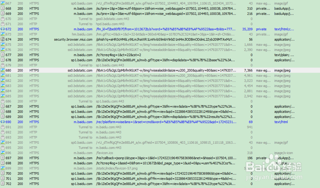Image resolution: width=320 pixels, height=188 pixels.
Task: Select image/gif content type in row 673
Action: tap(281, 34)
